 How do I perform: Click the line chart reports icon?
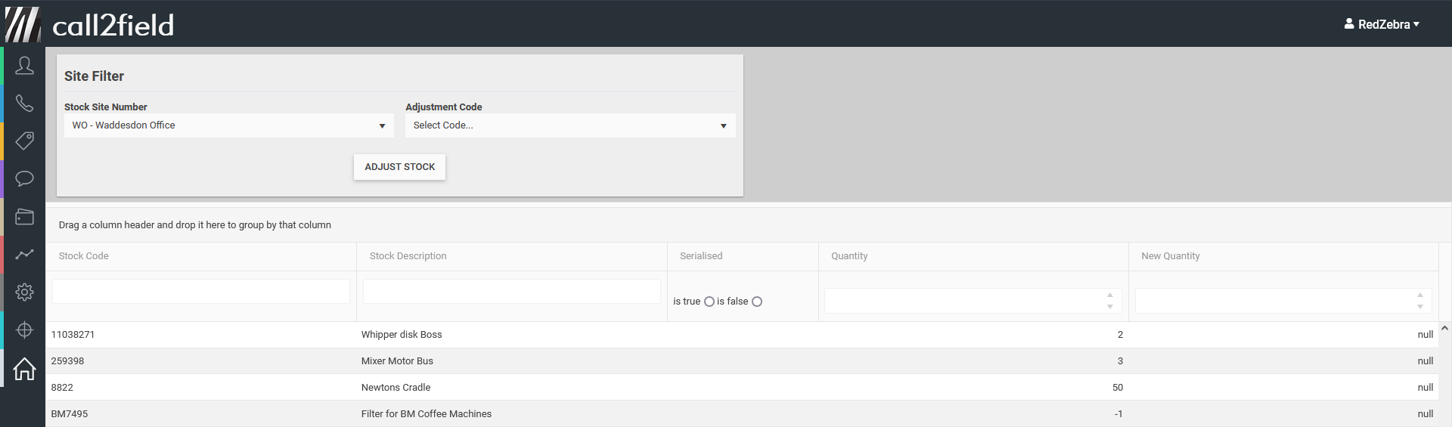pyautogui.click(x=24, y=255)
